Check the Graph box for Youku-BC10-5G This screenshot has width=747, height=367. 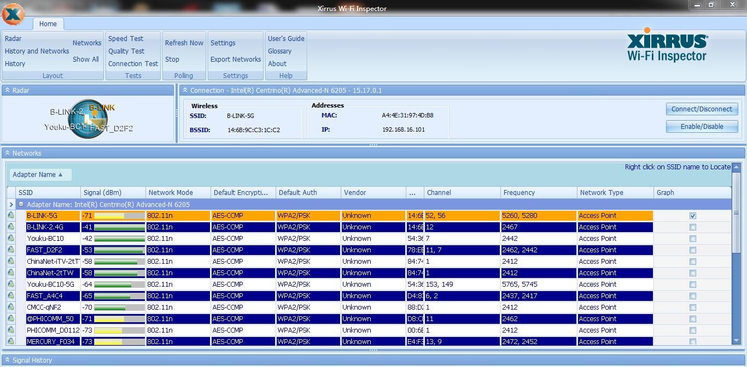pyautogui.click(x=693, y=285)
